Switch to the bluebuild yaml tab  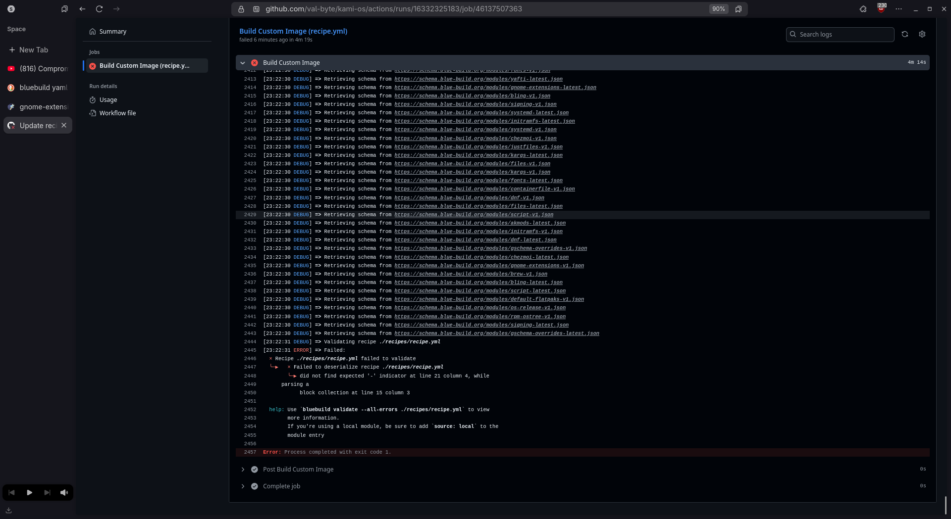pyautogui.click(x=38, y=88)
